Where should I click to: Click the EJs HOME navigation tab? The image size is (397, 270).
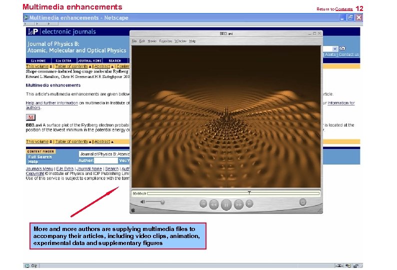click(x=38, y=61)
